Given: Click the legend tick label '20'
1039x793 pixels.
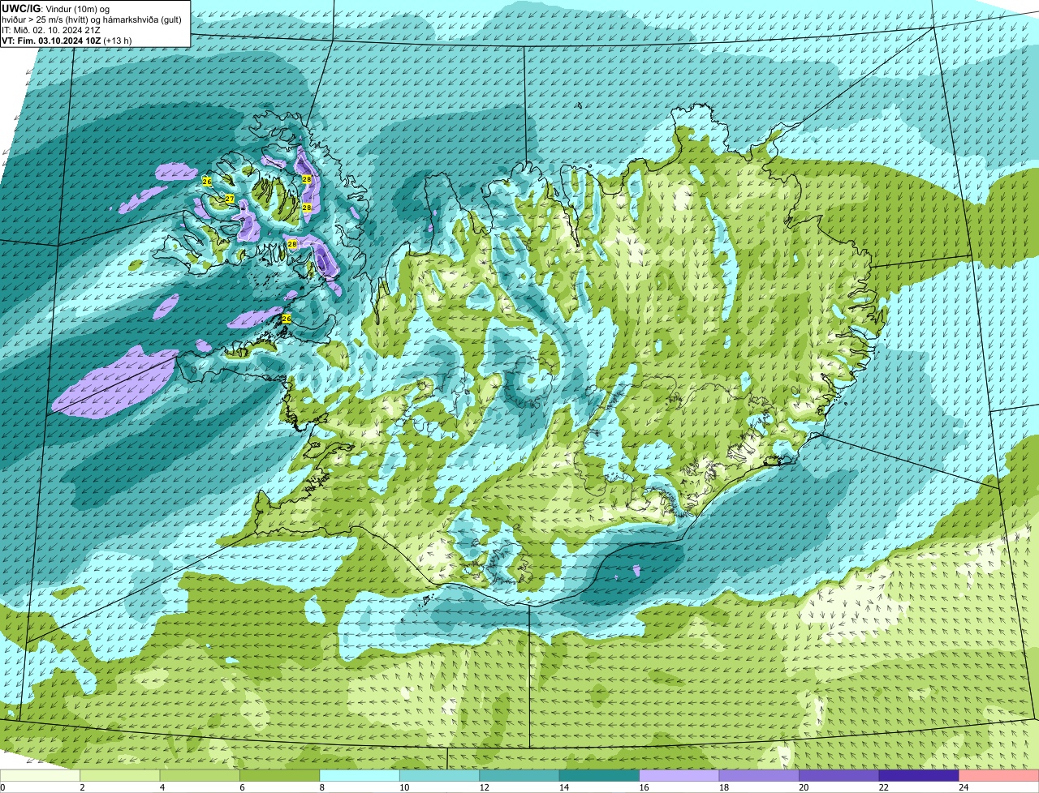Looking at the screenshot, I should coord(804,787).
